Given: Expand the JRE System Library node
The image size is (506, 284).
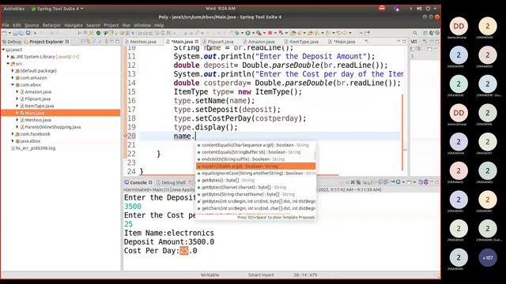Looking at the screenshot, I should pos(8,57).
